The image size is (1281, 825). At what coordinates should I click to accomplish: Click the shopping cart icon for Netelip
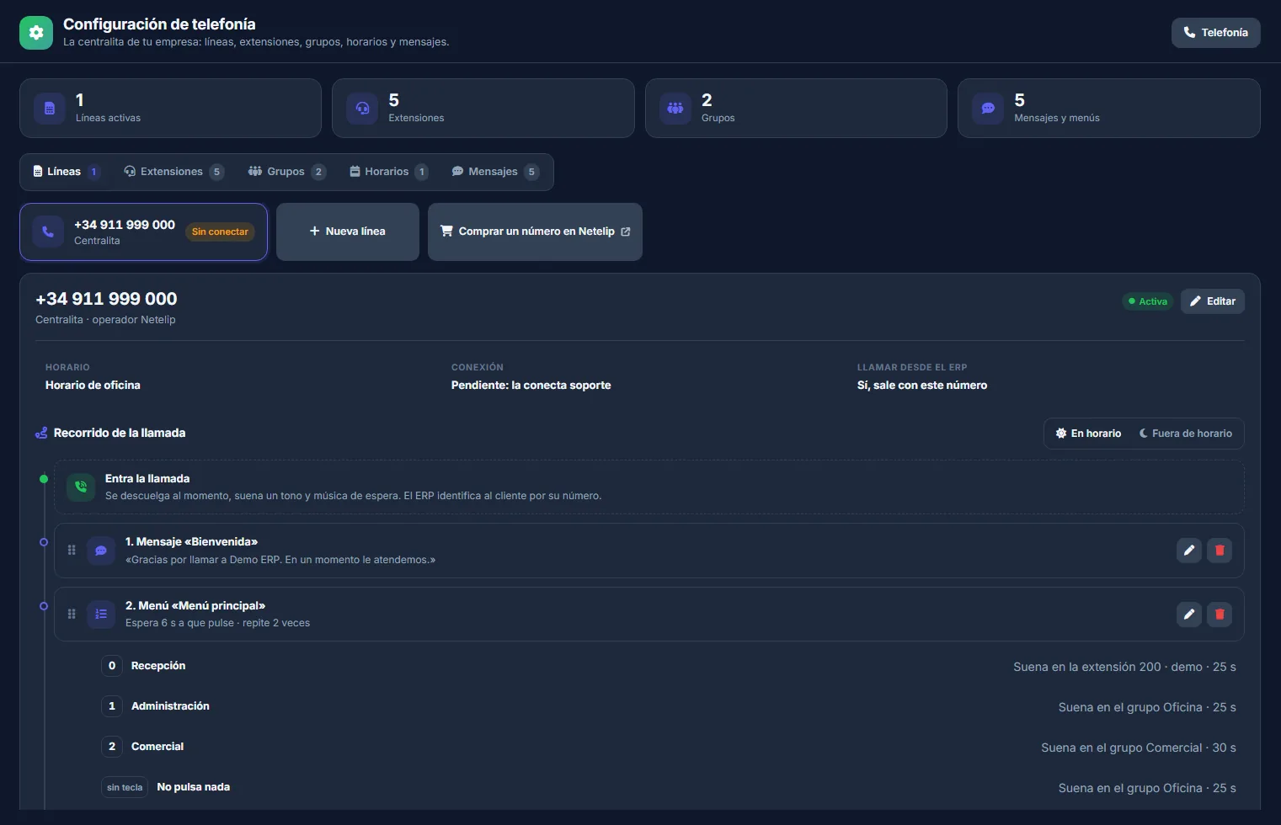coord(446,231)
